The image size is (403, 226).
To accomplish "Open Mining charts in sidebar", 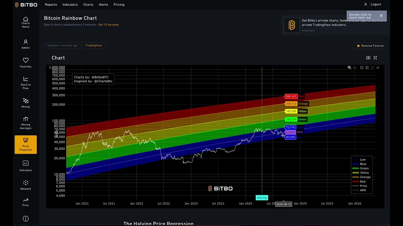I will [x=26, y=103].
